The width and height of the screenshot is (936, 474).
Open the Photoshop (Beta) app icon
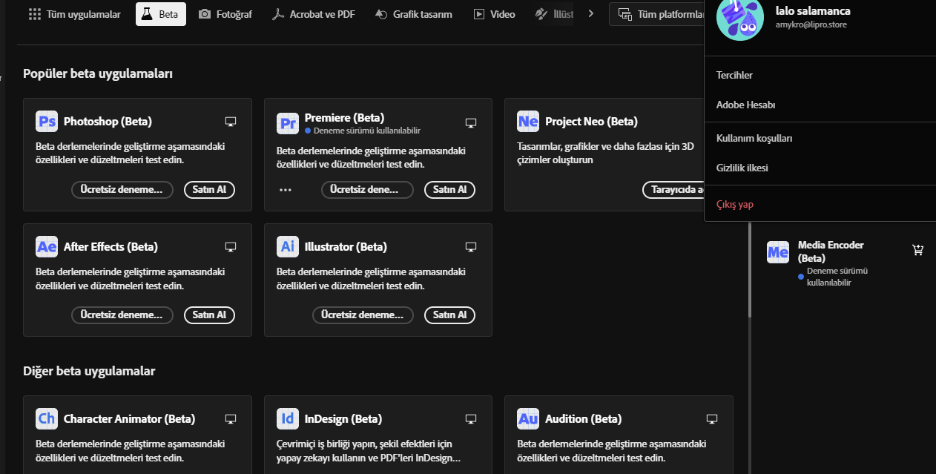point(47,121)
